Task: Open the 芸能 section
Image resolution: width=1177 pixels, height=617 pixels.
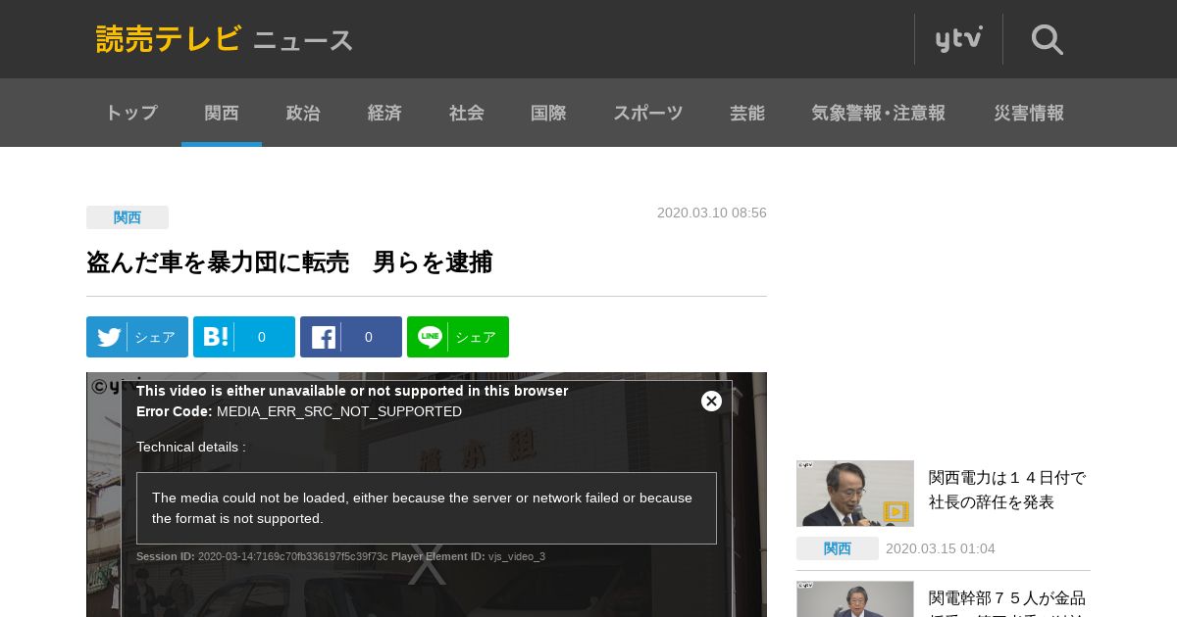Action: point(747,113)
